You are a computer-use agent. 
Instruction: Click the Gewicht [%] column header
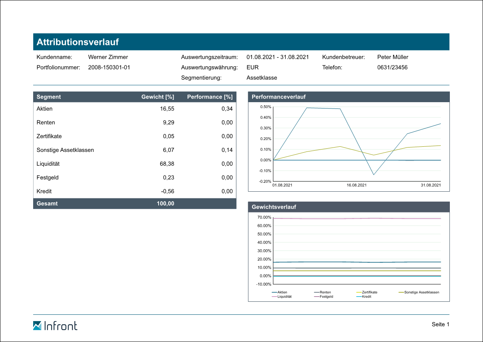[x=157, y=97]
